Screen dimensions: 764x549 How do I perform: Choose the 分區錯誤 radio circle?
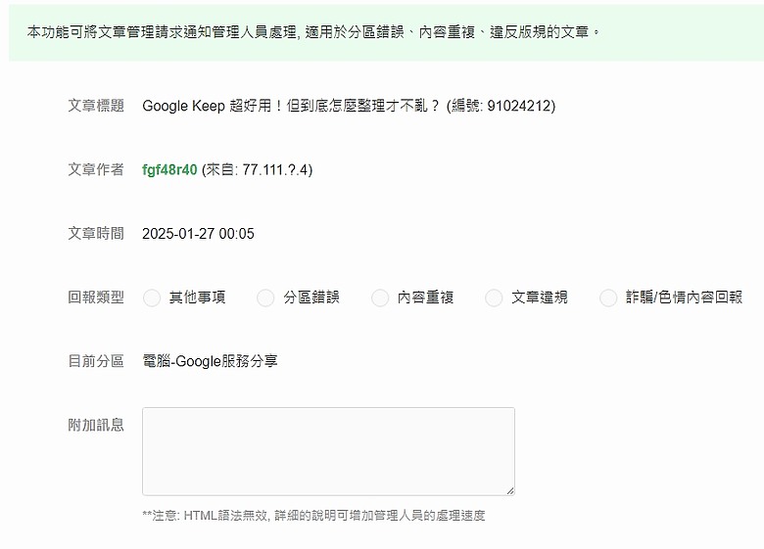(x=265, y=297)
